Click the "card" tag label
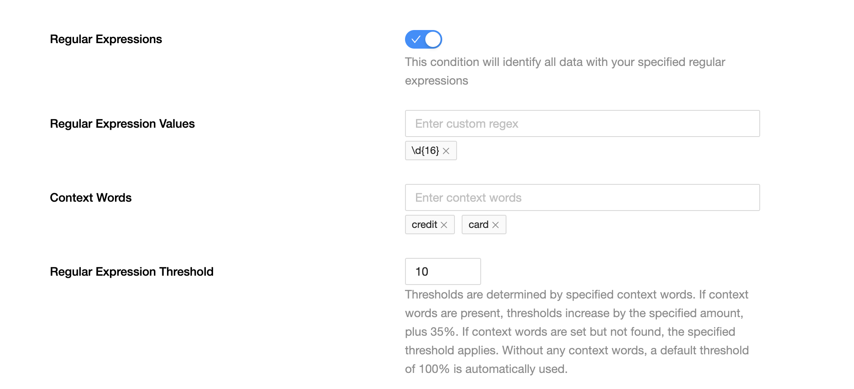Viewport: 854px width, 389px height. pyautogui.click(x=478, y=225)
